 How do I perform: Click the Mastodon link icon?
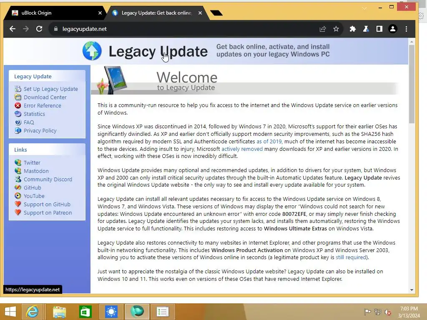click(x=18, y=171)
